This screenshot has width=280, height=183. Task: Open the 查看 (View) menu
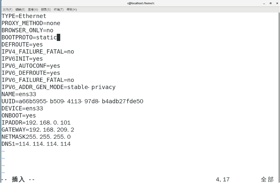[32, 9]
